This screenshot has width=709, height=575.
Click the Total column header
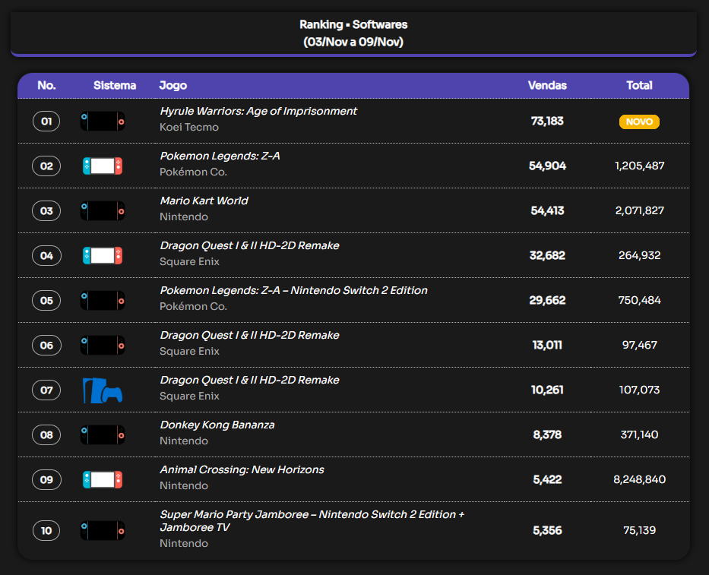[639, 85]
